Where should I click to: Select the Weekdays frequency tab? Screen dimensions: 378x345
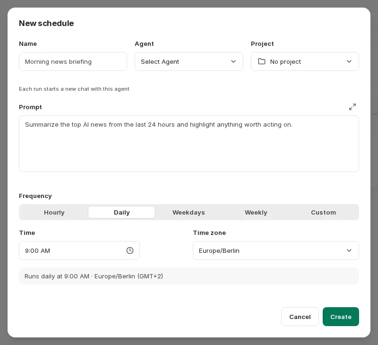point(189,212)
